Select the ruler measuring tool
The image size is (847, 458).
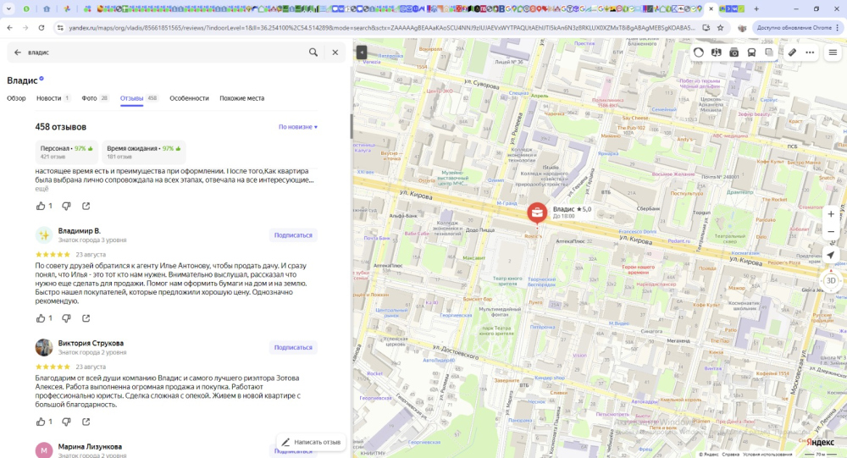pyautogui.click(x=792, y=52)
